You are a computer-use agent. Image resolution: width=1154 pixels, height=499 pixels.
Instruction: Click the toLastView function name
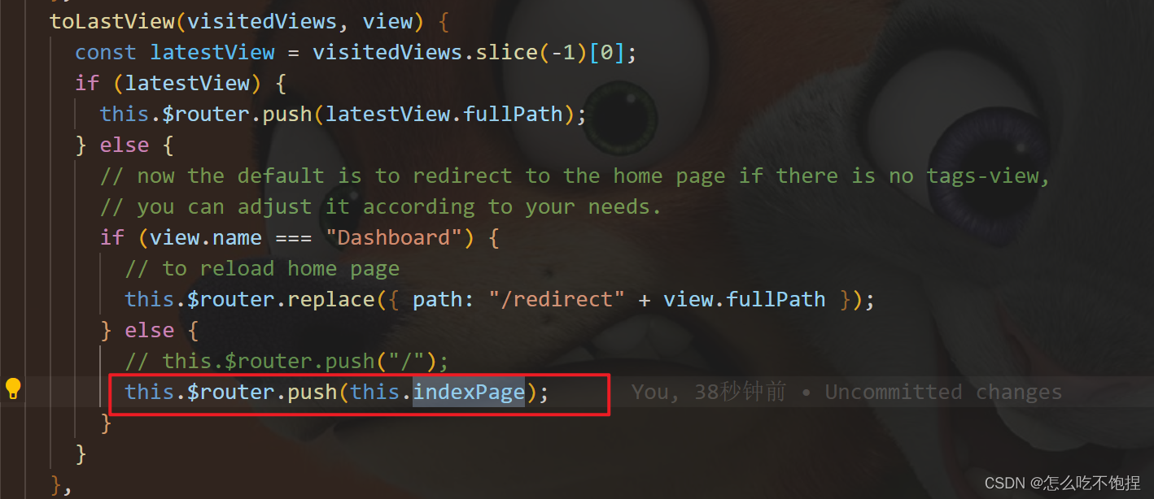coord(112,21)
